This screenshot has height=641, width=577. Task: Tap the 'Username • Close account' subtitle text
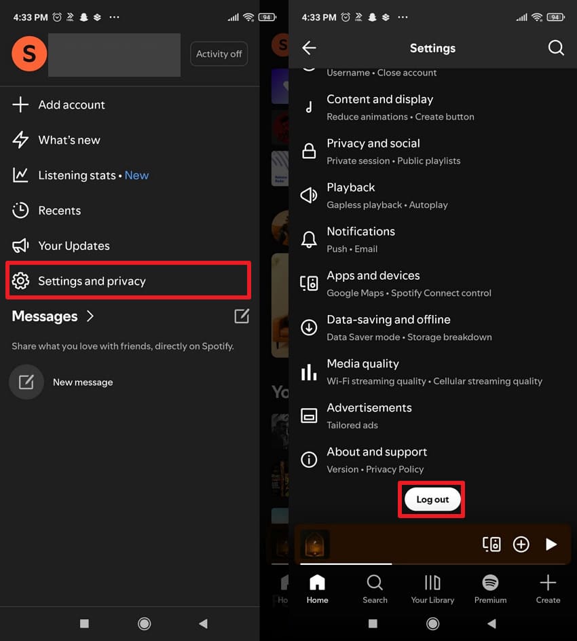381,73
